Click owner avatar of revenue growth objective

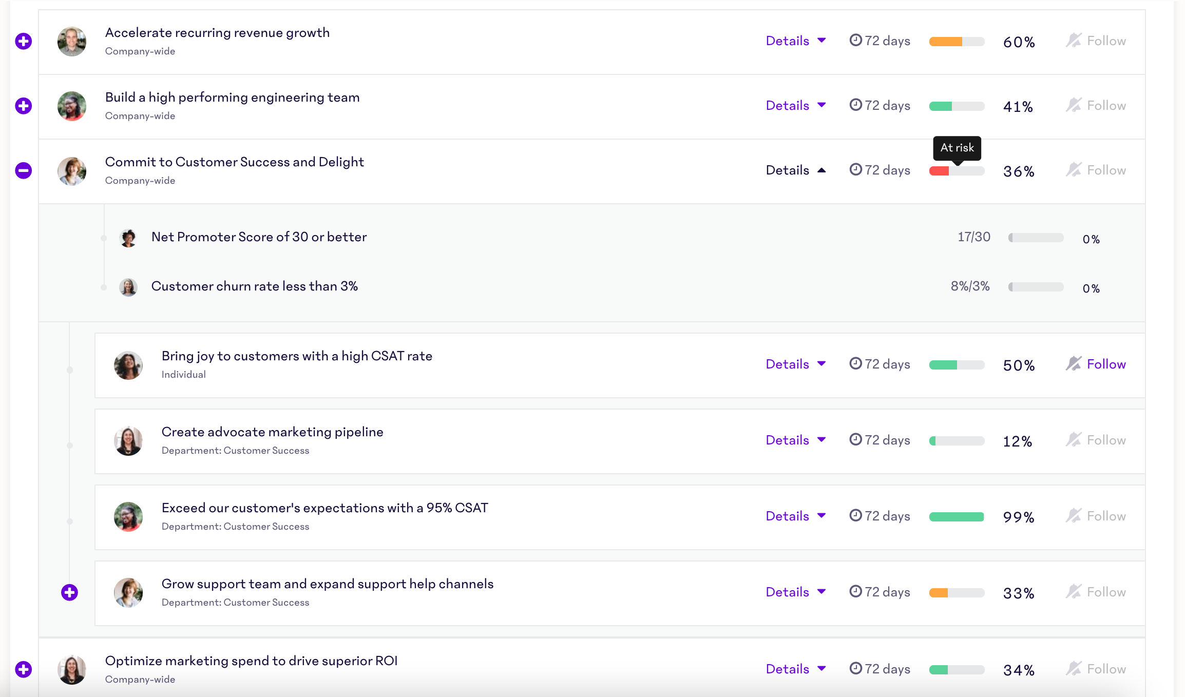click(72, 42)
